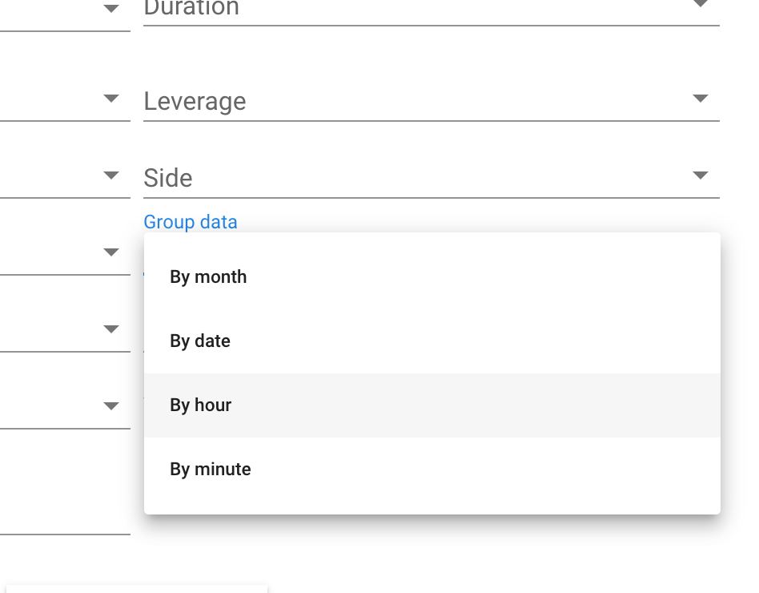This screenshot has width=759, height=593.
Task: Click the empty middle of the Leverage field
Action: tap(432, 101)
